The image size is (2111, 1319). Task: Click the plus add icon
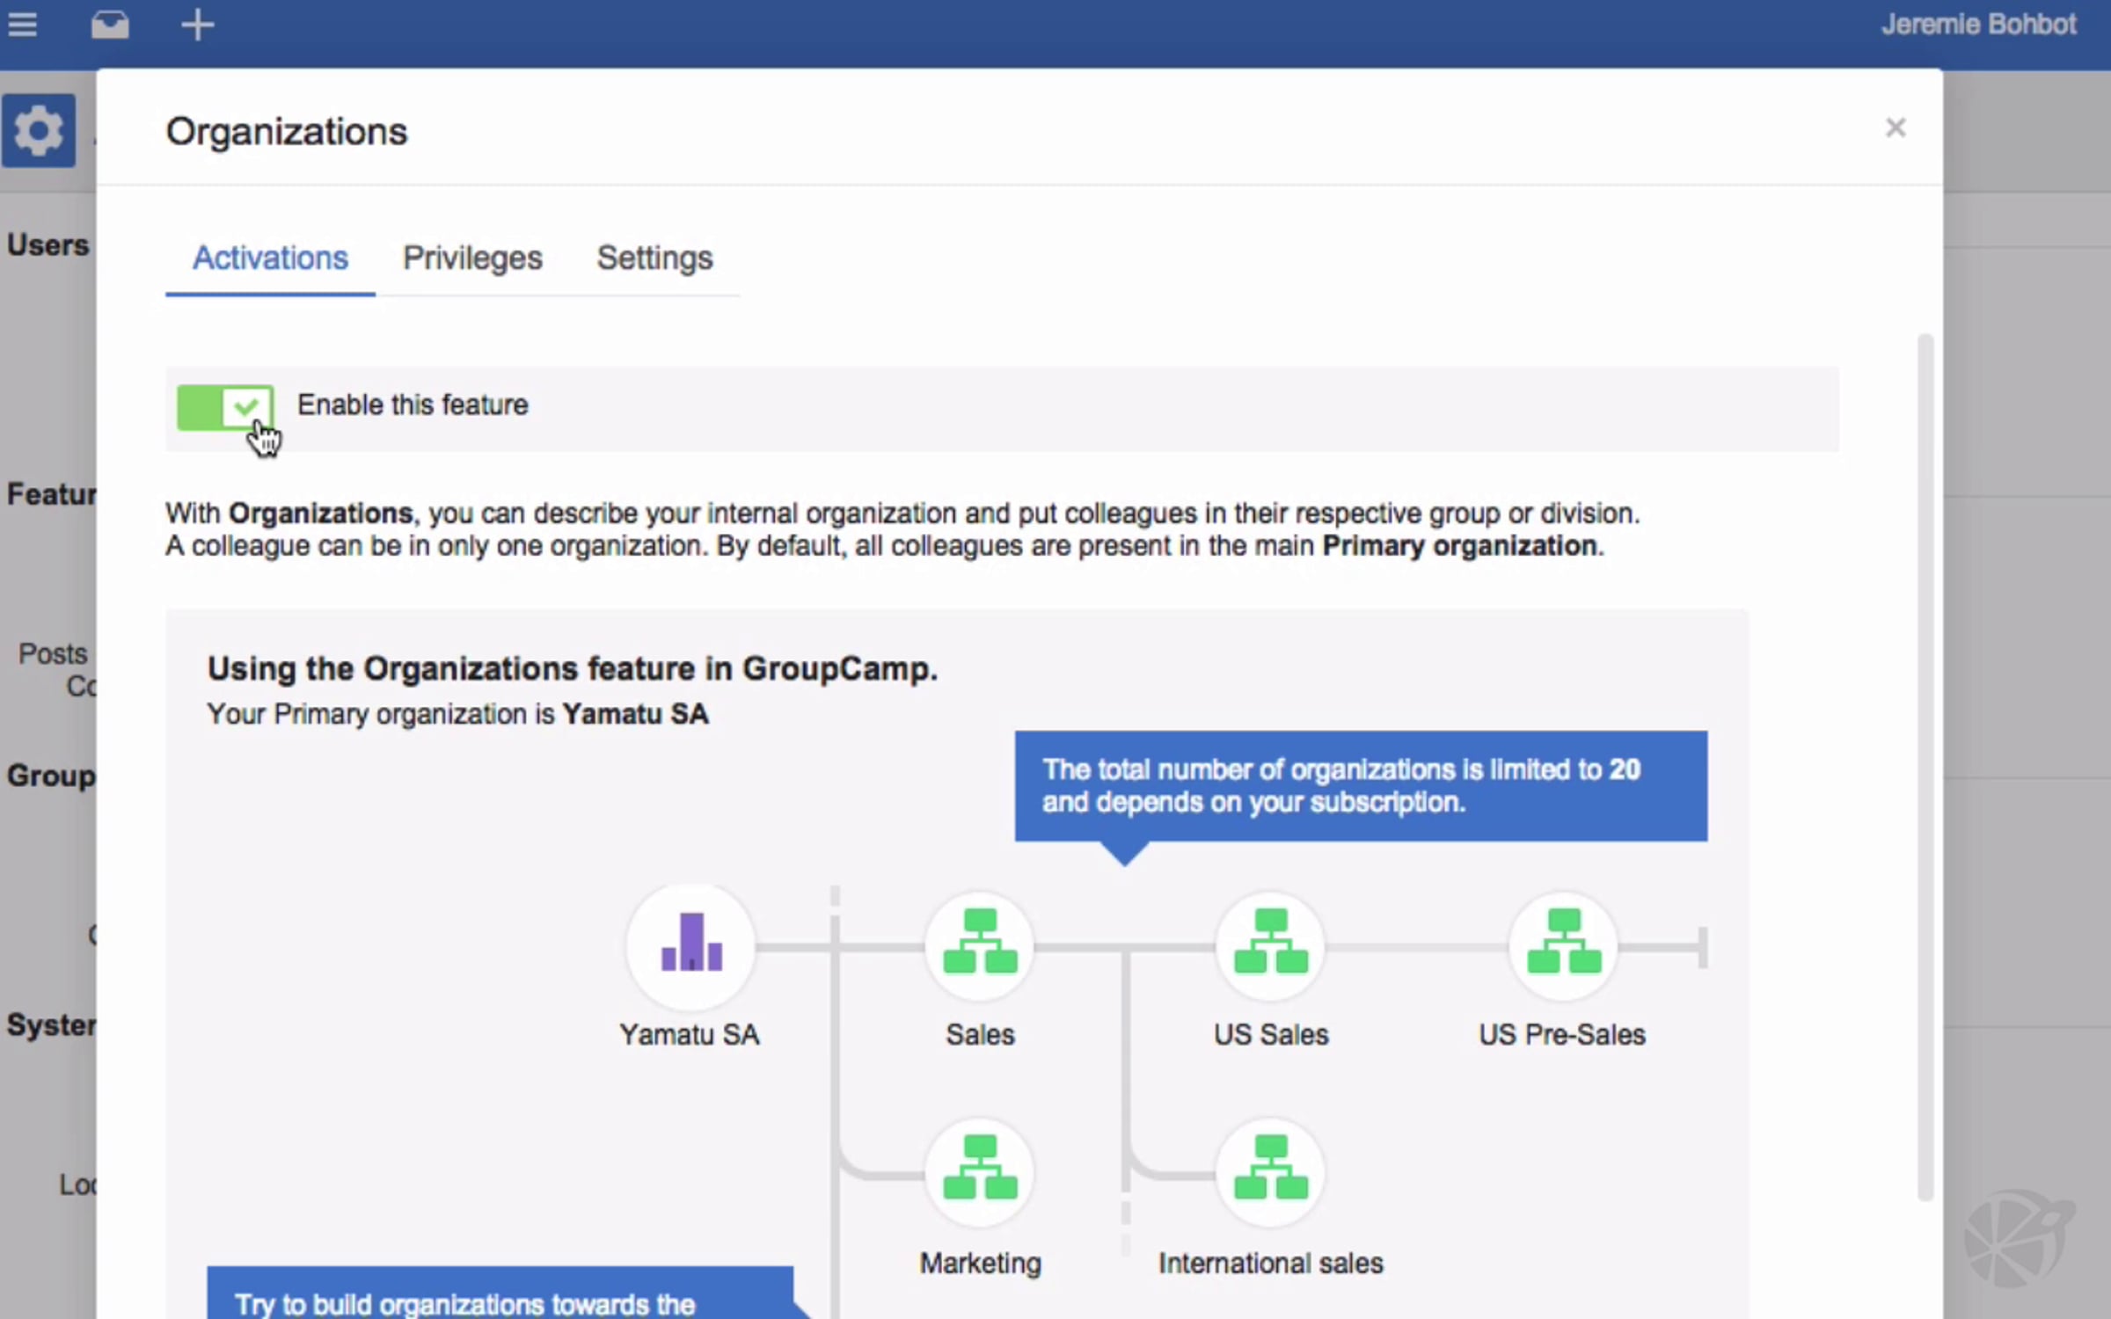(x=197, y=25)
